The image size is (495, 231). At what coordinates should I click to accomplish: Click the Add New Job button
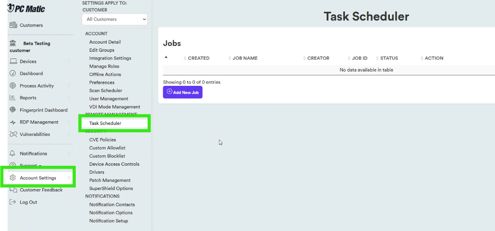pos(183,92)
